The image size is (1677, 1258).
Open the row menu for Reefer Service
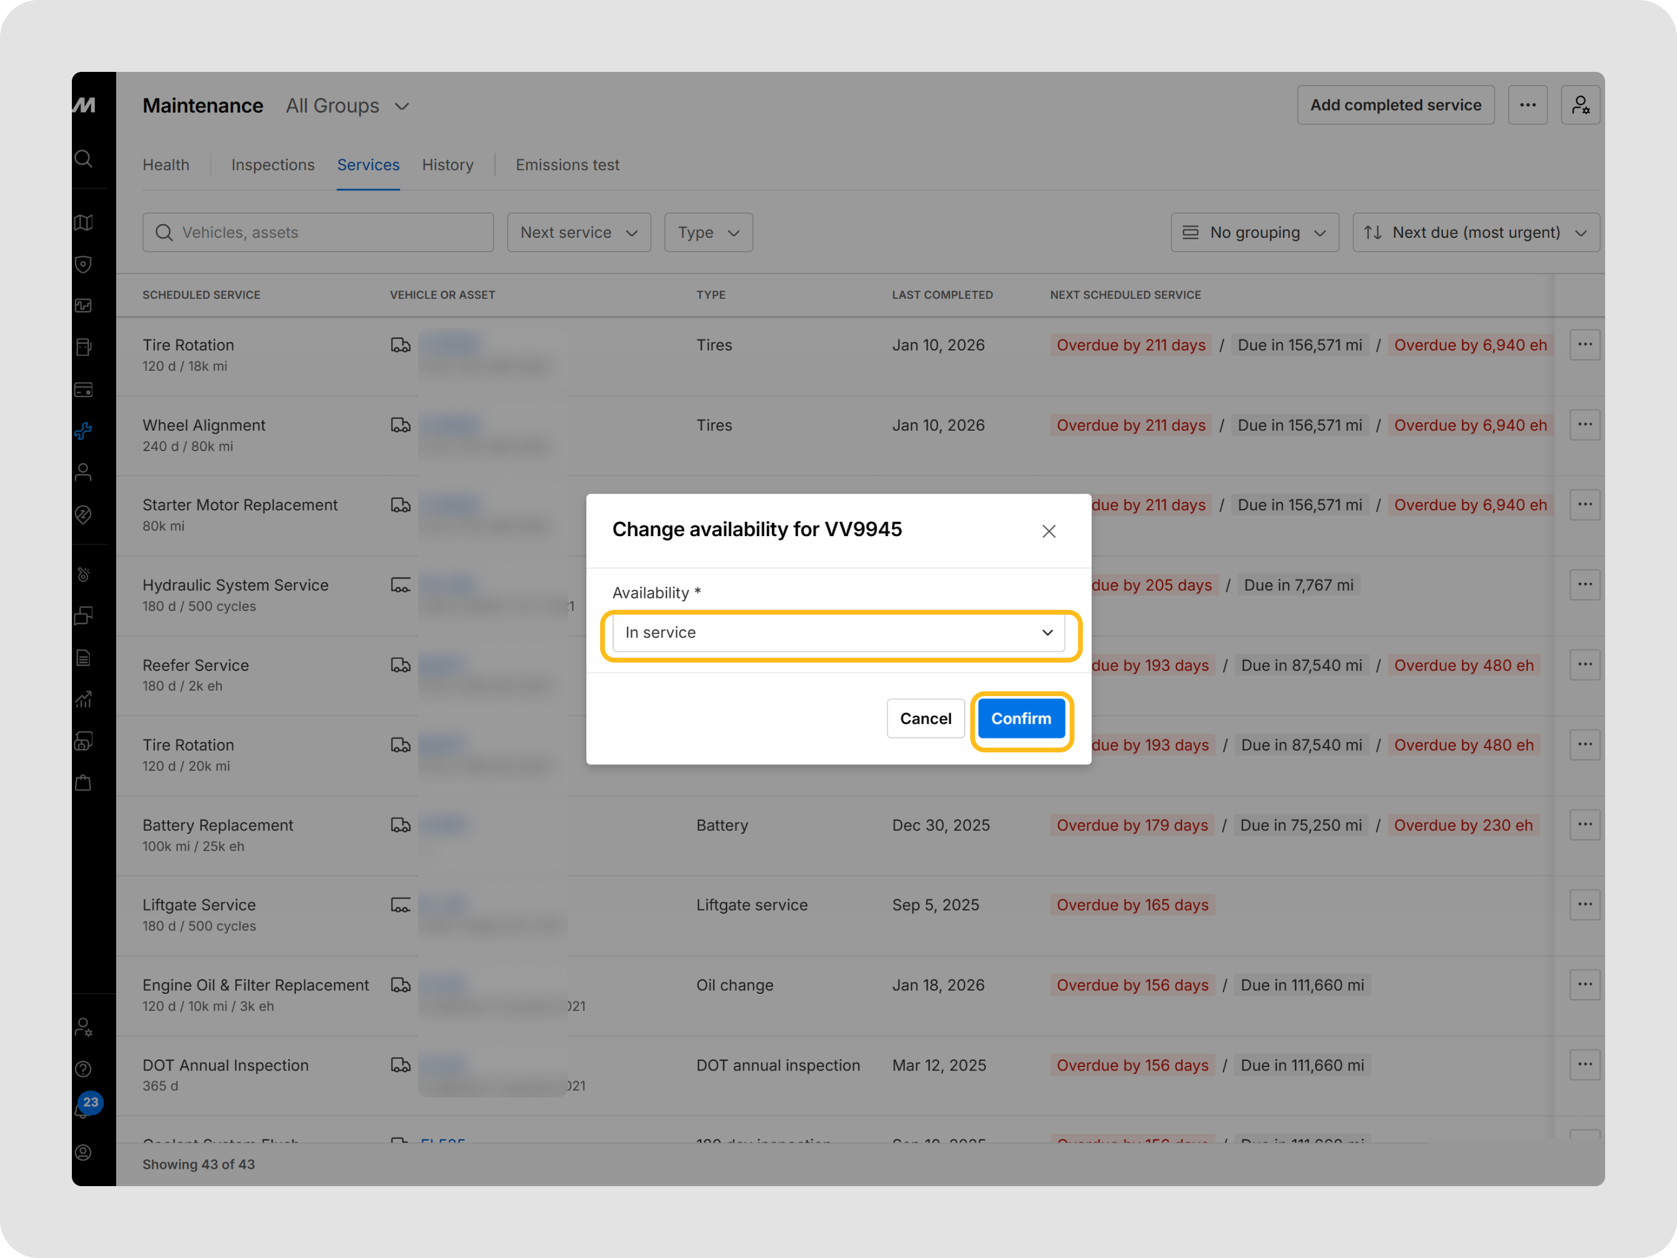click(1585, 664)
